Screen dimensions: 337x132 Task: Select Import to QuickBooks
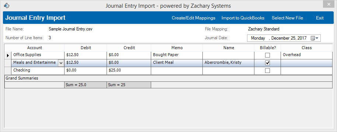pyautogui.click(x=243, y=18)
